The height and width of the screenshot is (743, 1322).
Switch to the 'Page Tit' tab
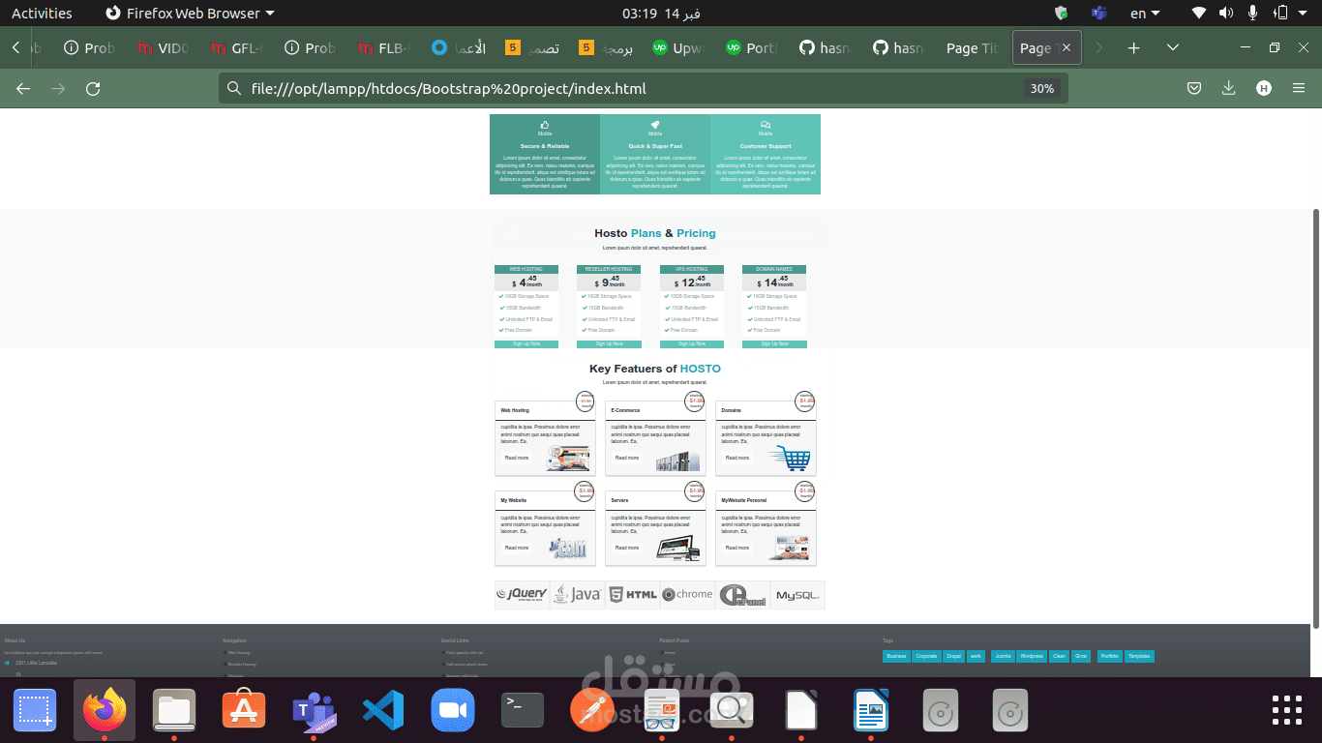[x=972, y=47]
